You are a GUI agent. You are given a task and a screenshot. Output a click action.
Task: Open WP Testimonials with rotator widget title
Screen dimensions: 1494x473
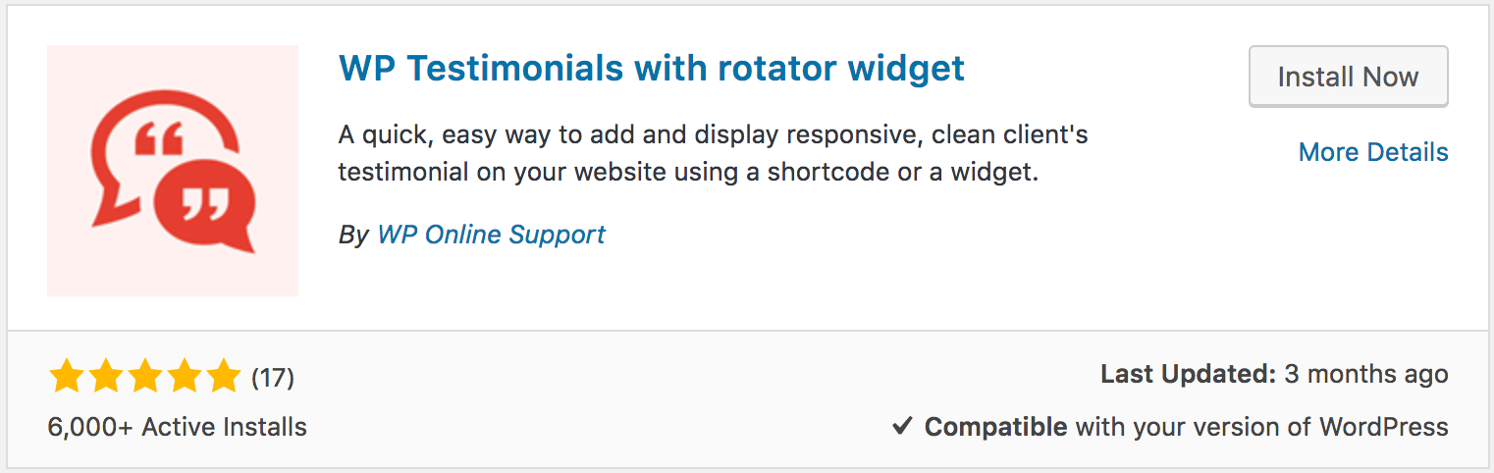[652, 68]
